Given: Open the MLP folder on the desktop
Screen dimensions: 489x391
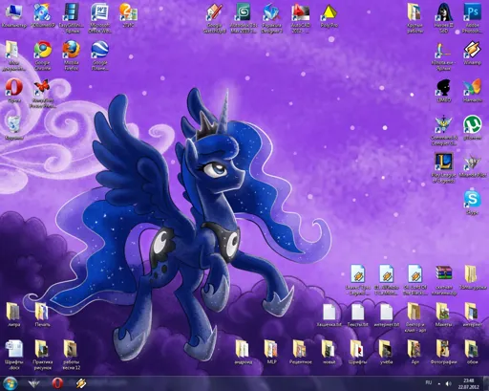Looking at the screenshot, I should 271,352.
